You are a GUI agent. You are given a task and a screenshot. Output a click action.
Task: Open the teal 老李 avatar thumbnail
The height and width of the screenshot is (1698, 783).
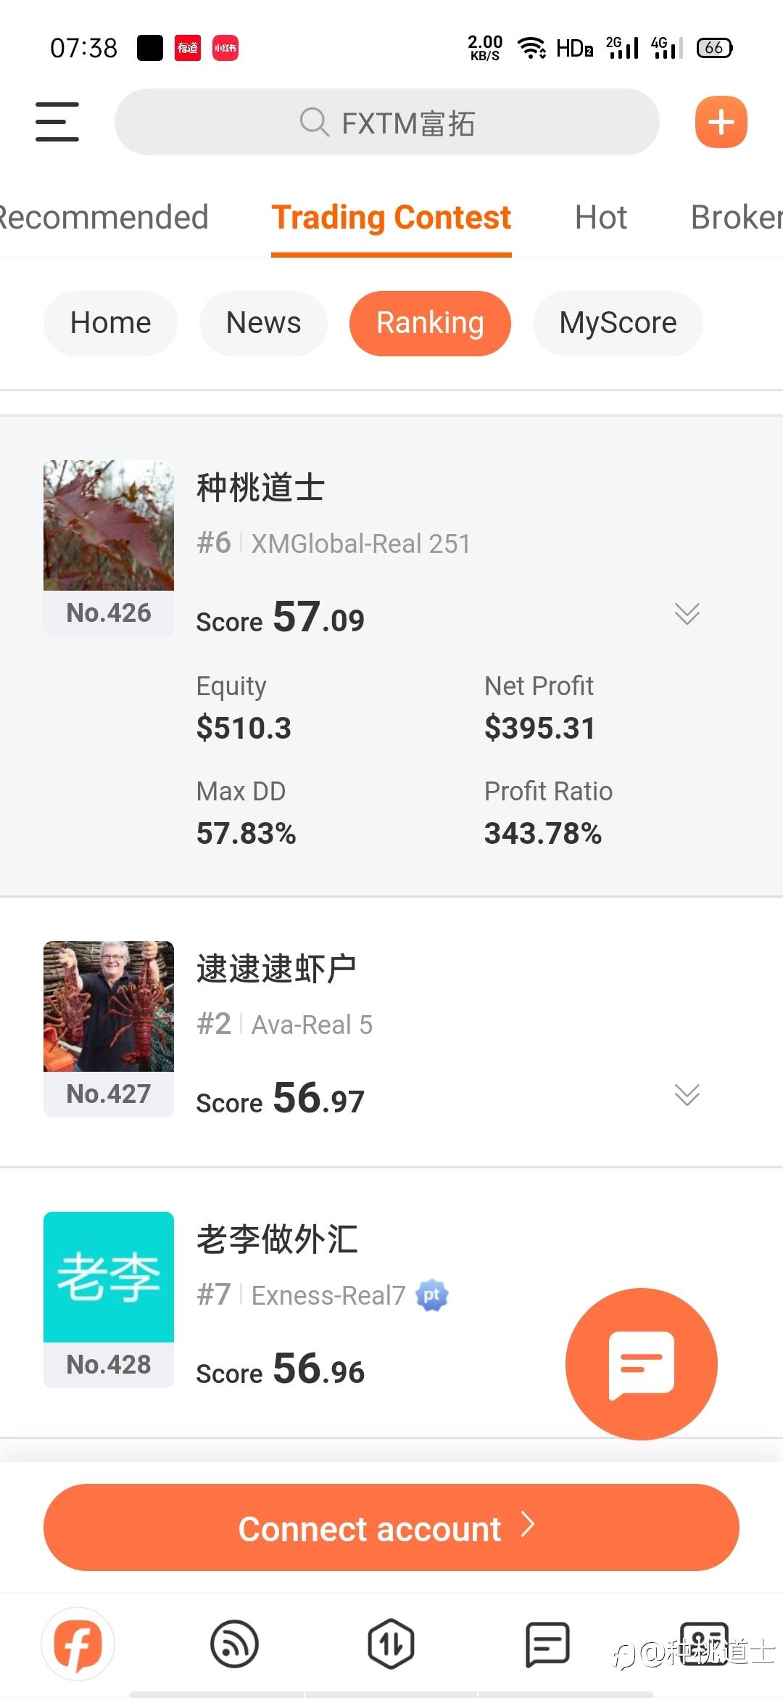coord(109,1277)
